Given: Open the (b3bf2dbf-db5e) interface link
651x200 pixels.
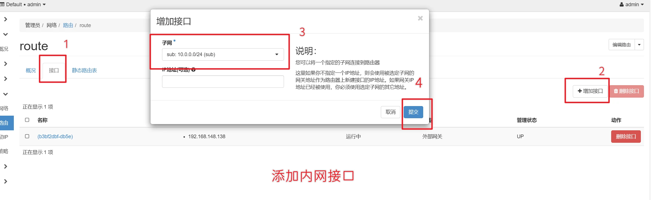Looking at the screenshot, I should (55, 137).
